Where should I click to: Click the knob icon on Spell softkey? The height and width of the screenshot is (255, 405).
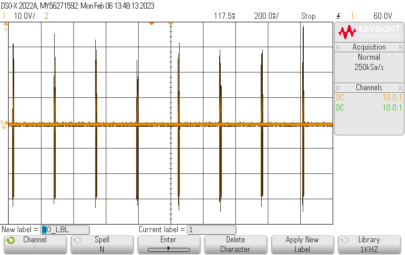pyautogui.click(x=77, y=240)
